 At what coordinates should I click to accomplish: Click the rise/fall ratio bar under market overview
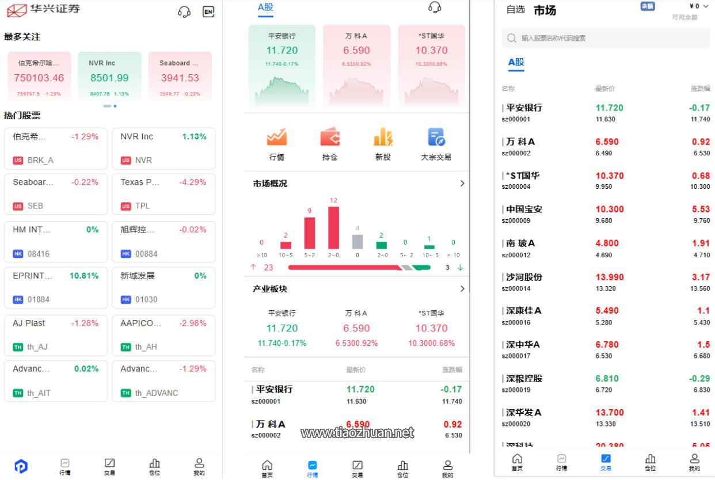click(x=359, y=267)
